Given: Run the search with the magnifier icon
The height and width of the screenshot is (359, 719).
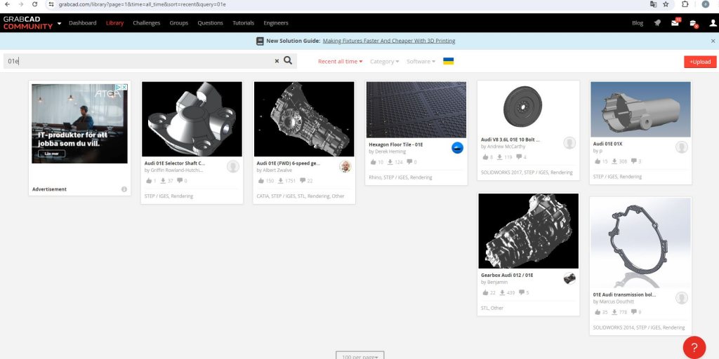Looking at the screenshot, I should click(288, 60).
